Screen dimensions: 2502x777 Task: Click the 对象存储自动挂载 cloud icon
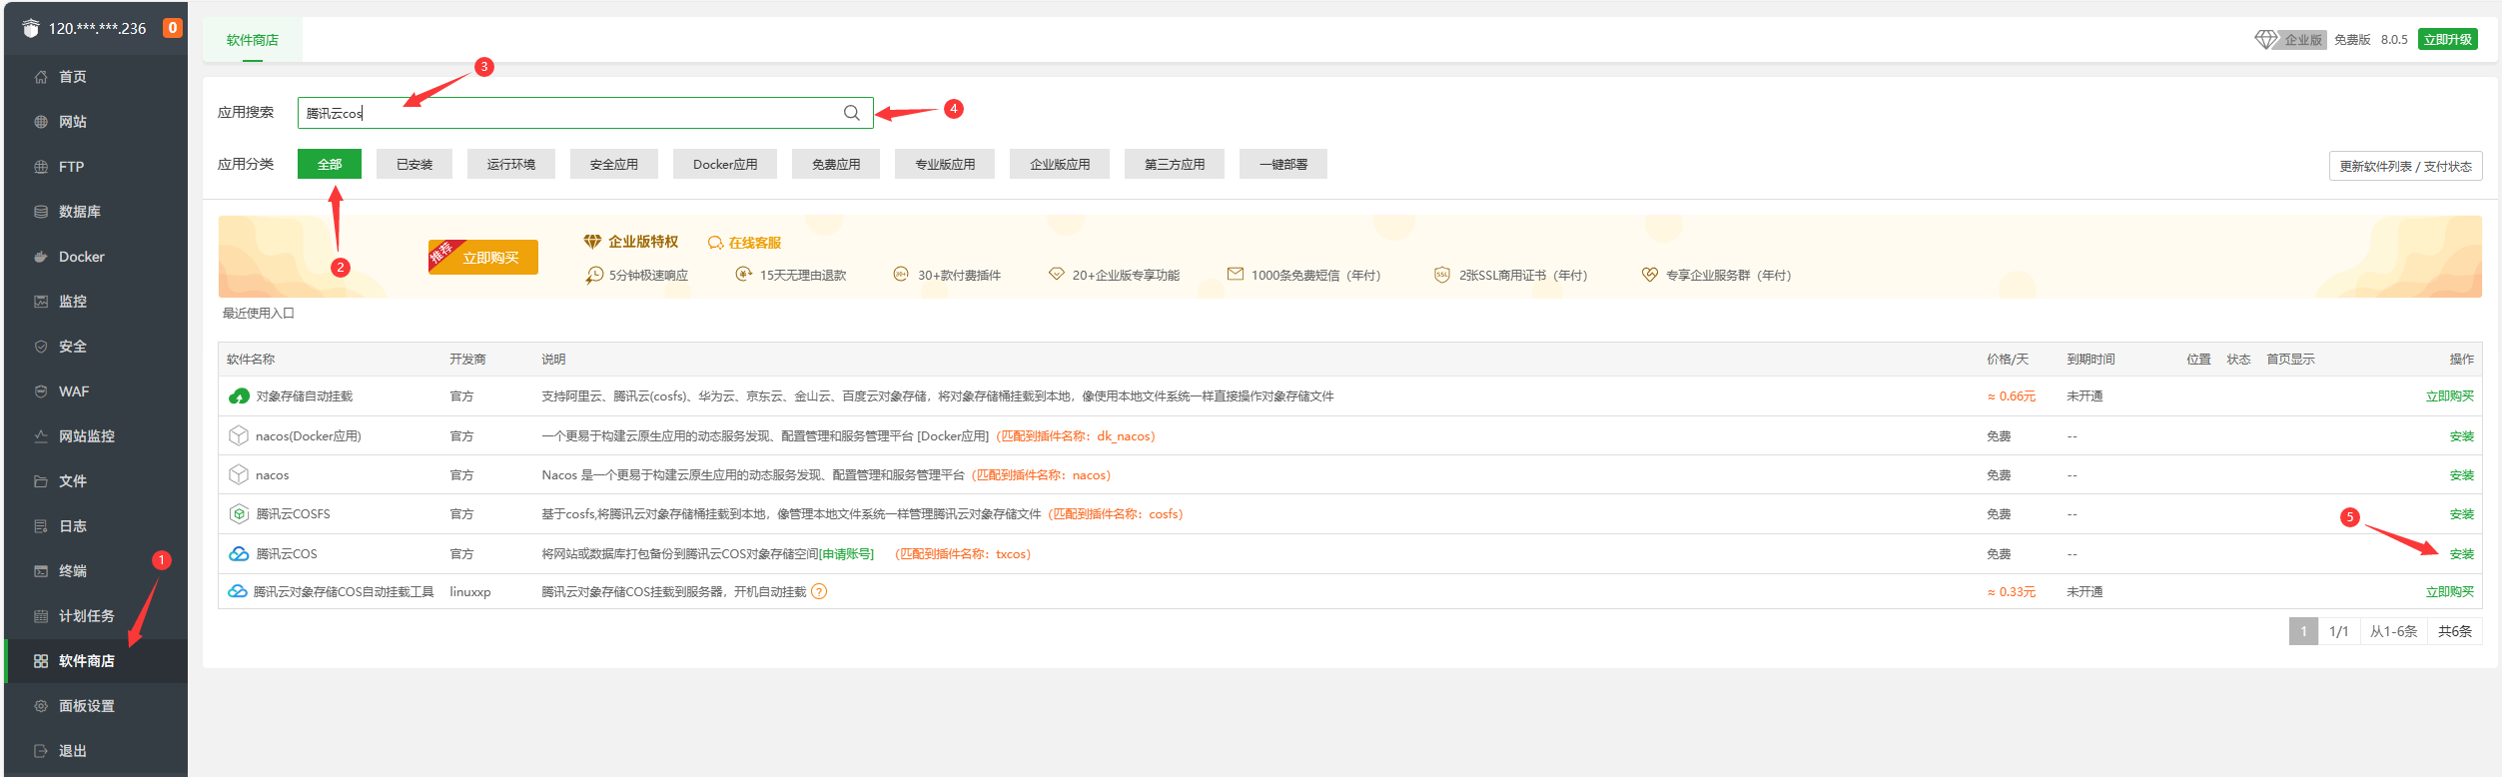pos(239,396)
